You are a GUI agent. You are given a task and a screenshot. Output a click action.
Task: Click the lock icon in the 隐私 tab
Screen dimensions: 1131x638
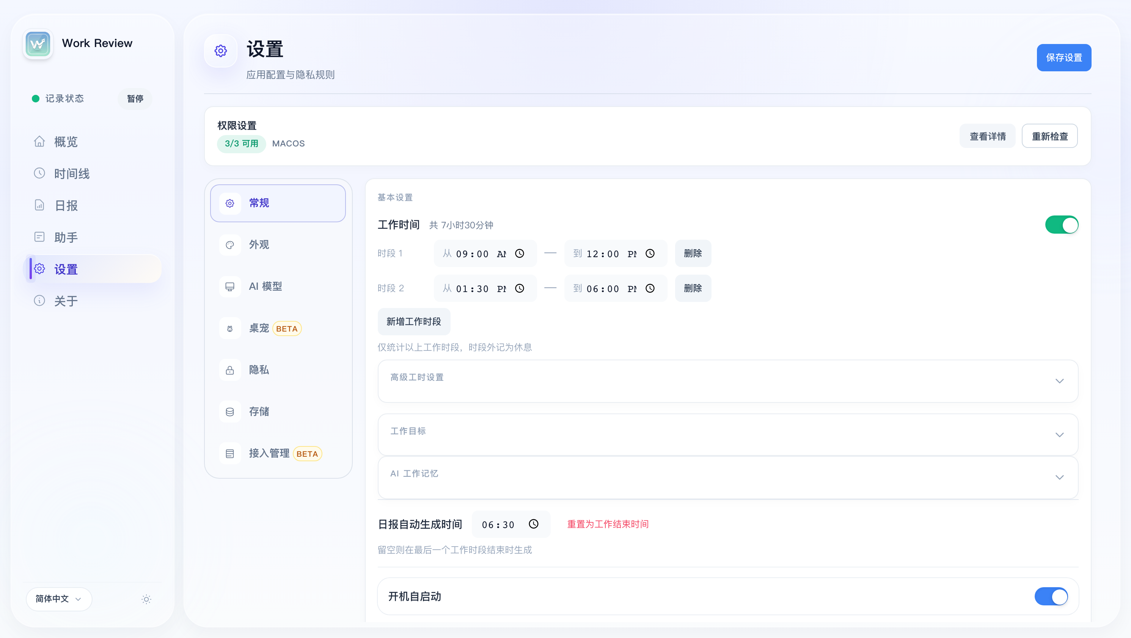229,370
